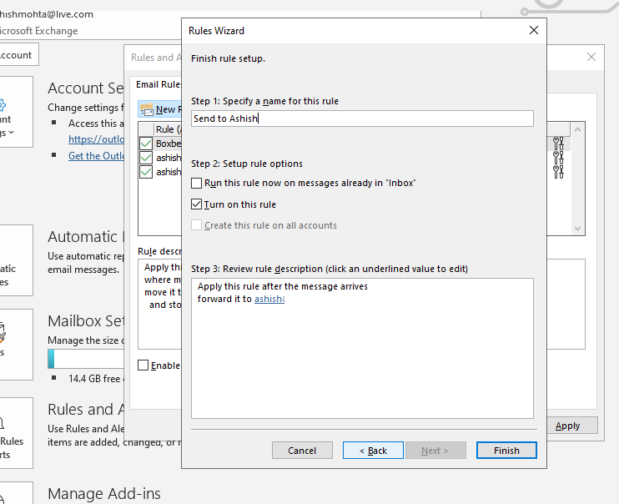Close the Rules and Alerts dialog
The width and height of the screenshot is (619, 504).
point(591,57)
